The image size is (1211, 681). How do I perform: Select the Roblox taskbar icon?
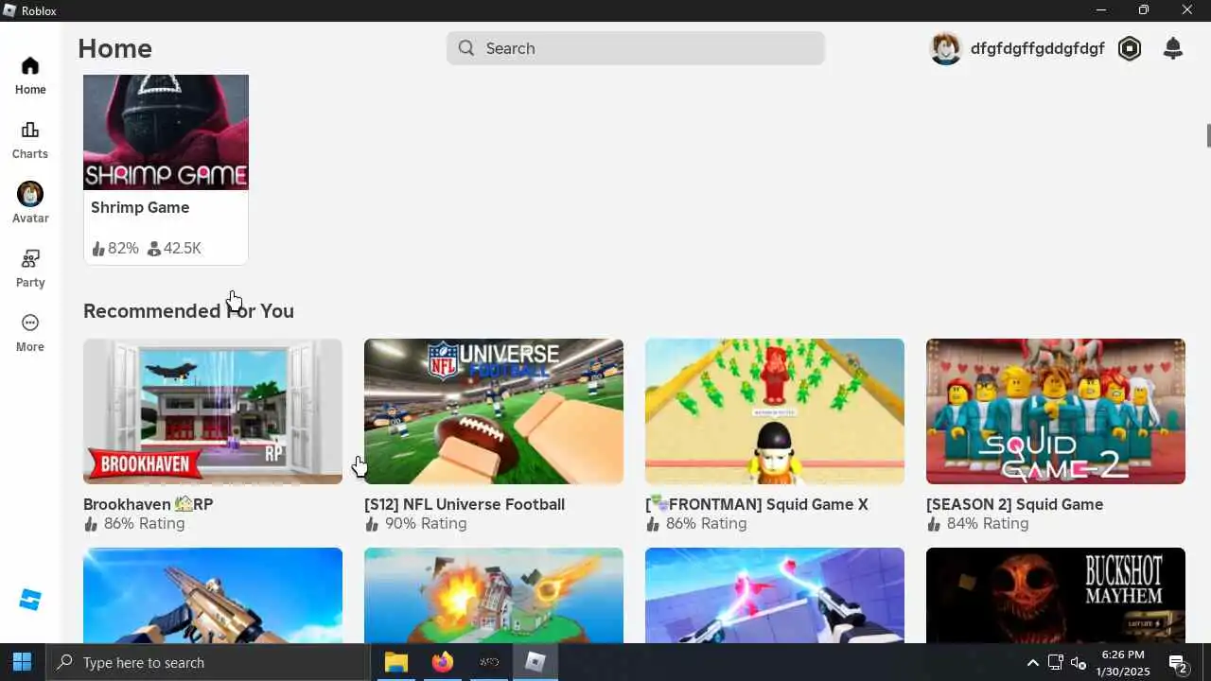coord(535,662)
